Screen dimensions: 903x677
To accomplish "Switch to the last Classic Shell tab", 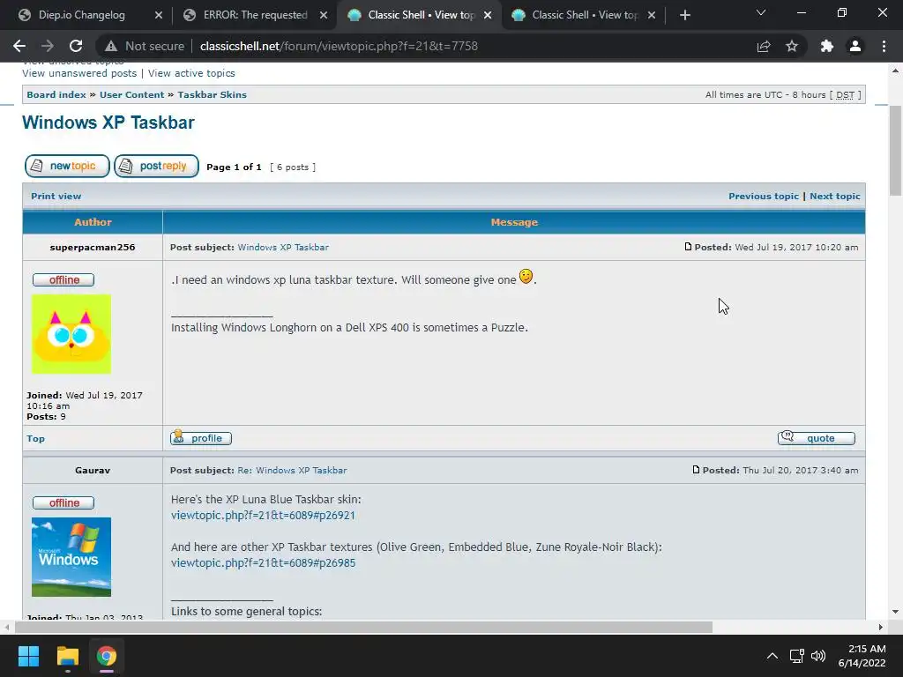I will 585,15.
